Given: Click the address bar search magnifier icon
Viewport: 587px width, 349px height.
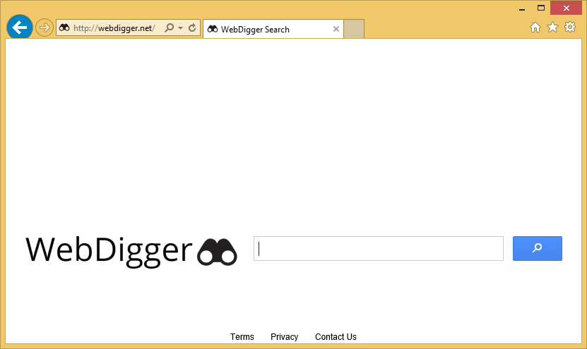Looking at the screenshot, I should point(170,27).
